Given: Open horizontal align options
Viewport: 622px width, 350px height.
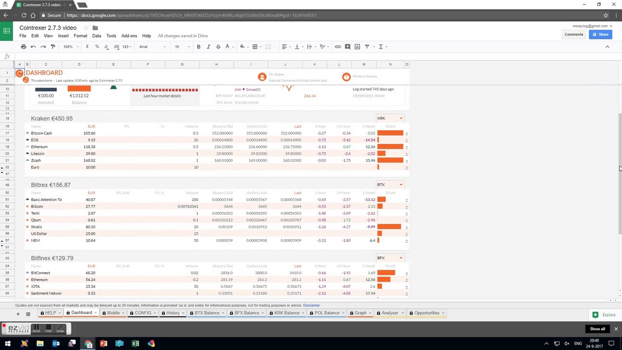Looking at the screenshot, I should coord(285,47).
